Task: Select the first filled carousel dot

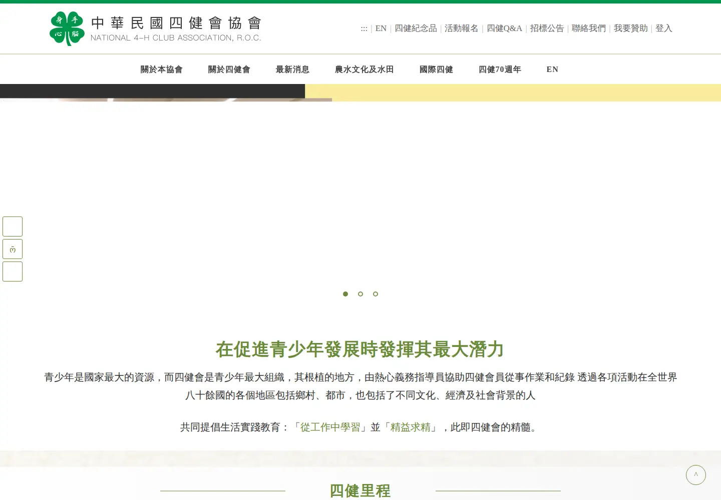Action: click(x=345, y=294)
